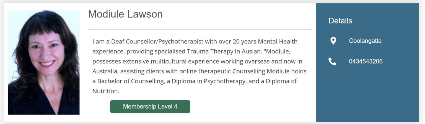
Task: Select the phone number 0434543206
Action: tap(366, 61)
